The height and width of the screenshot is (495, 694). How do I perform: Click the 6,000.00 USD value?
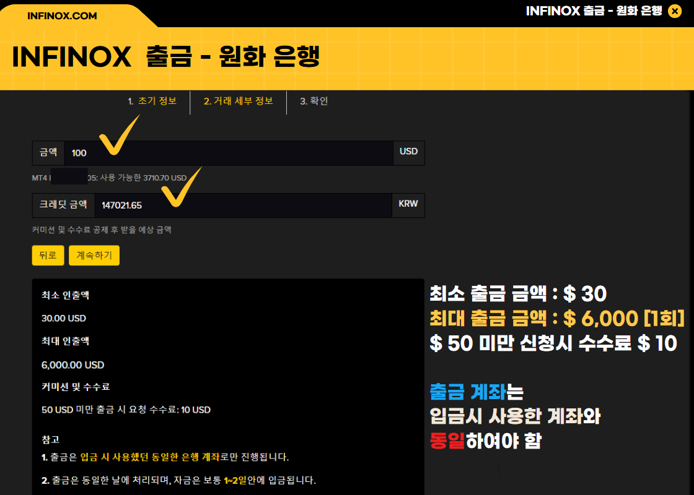(x=73, y=365)
